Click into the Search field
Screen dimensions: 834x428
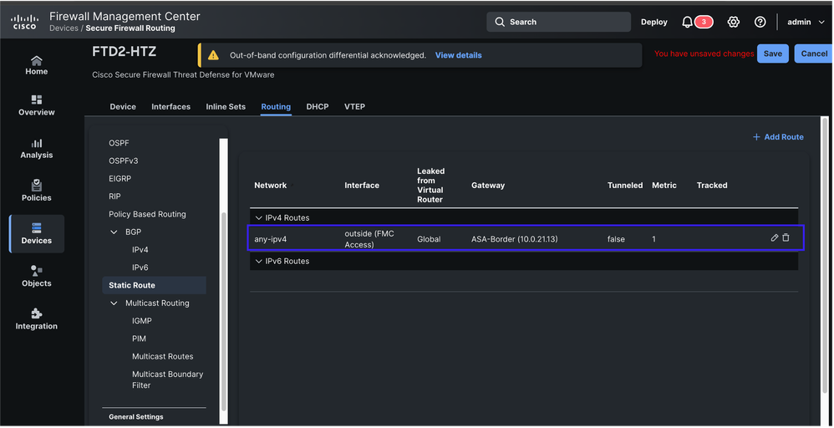[558, 22]
